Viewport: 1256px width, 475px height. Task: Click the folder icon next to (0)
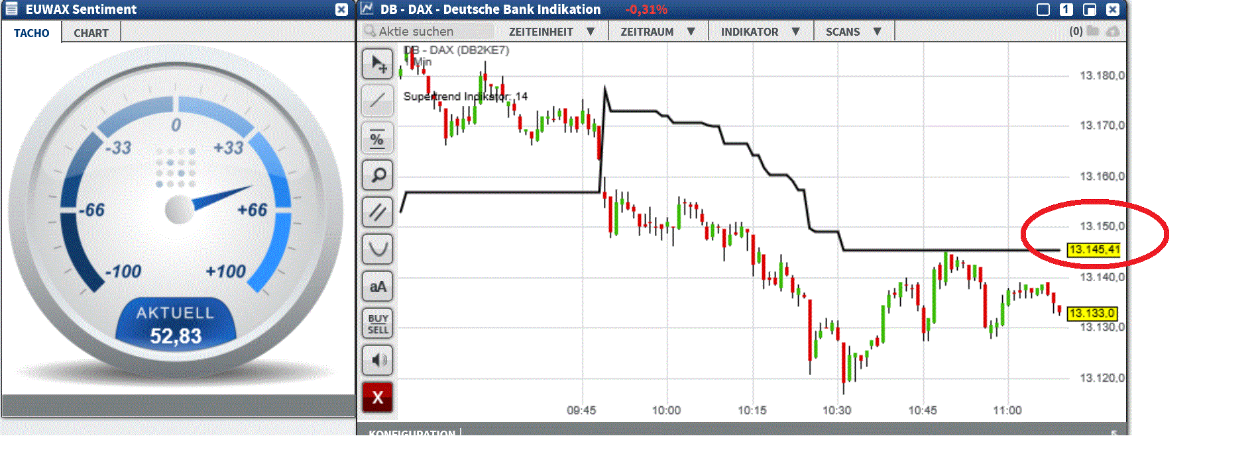click(x=1093, y=31)
